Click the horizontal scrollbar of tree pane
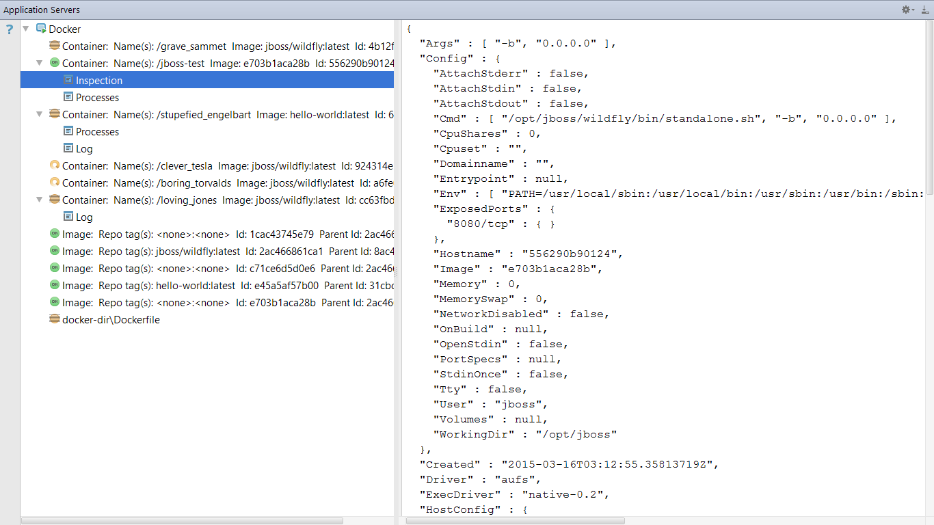 (182, 521)
